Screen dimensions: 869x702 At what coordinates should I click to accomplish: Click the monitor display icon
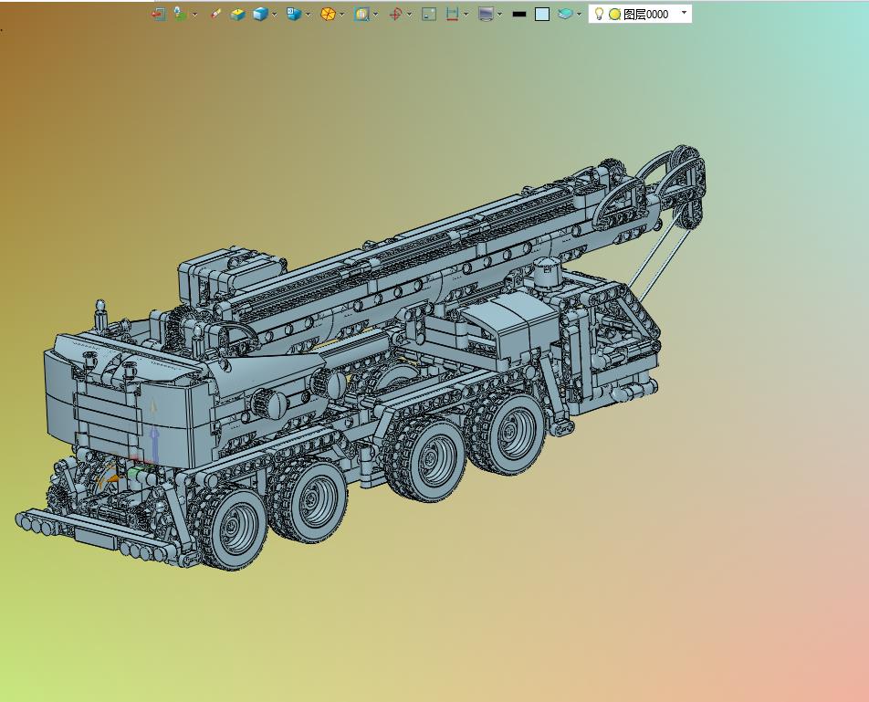point(486,15)
